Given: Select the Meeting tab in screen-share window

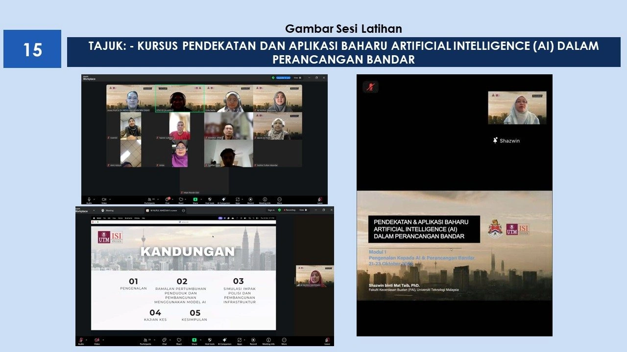Looking at the screenshot, I should coord(109,210).
